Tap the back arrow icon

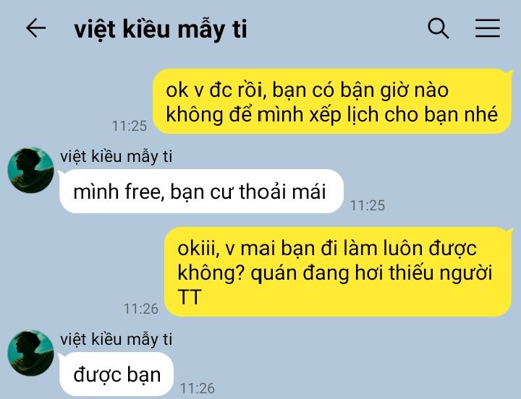(x=35, y=28)
